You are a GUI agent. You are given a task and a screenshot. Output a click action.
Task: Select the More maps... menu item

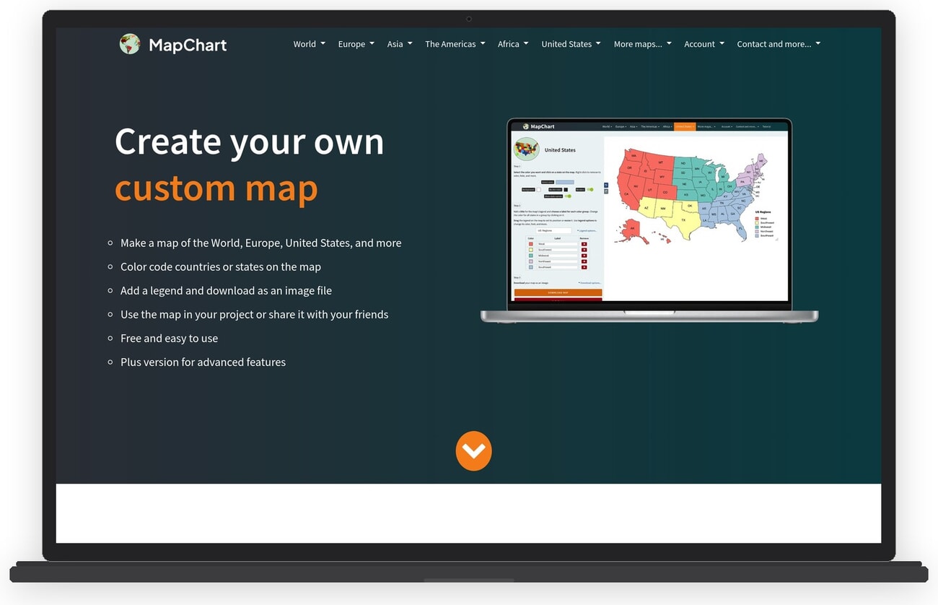(x=638, y=43)
